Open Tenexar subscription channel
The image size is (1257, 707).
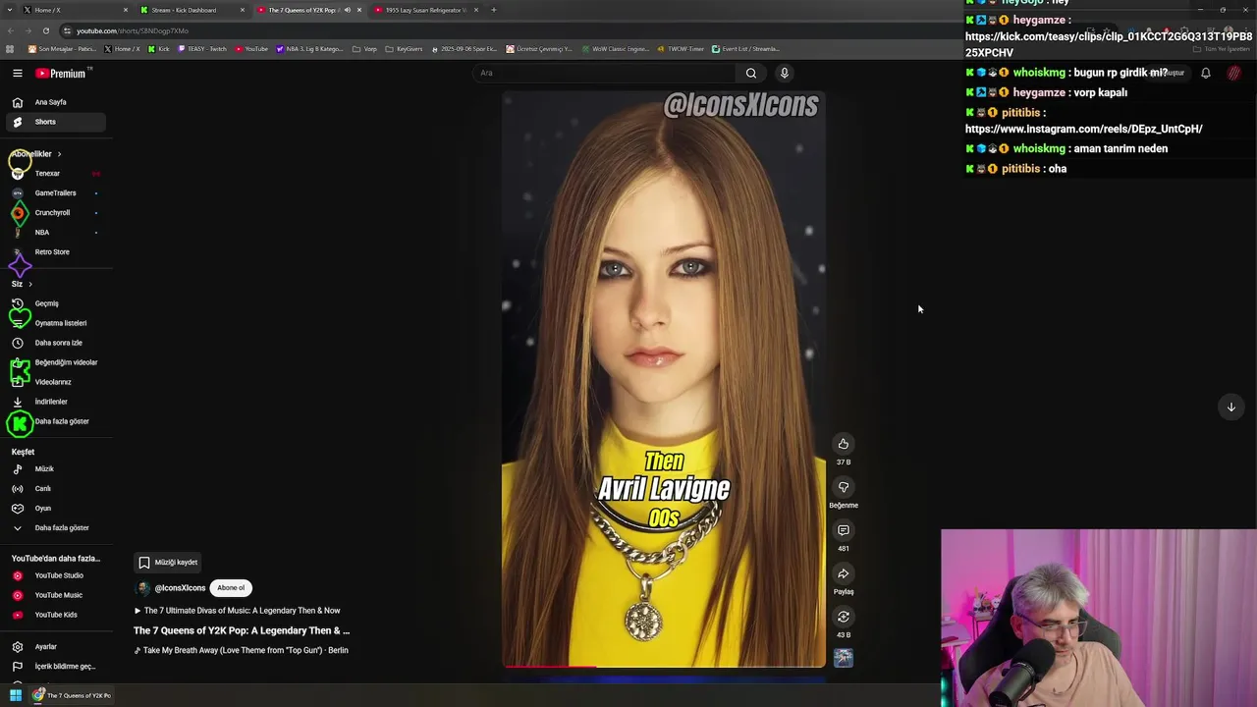tap(57, 174)
